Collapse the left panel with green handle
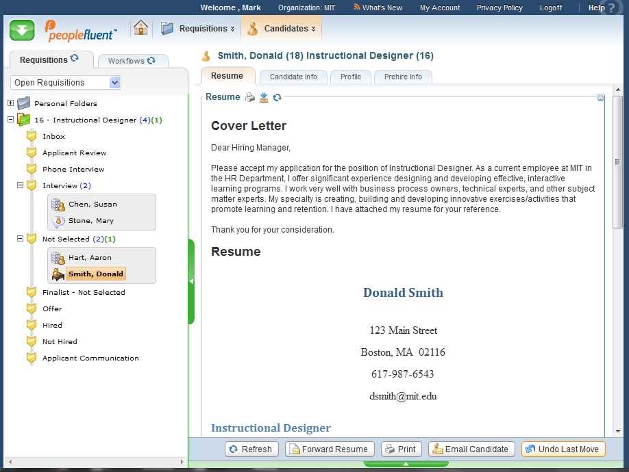 191,281
